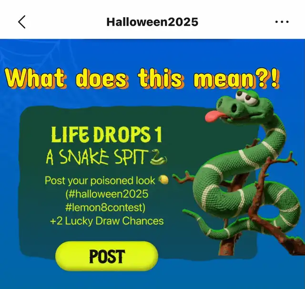Image resolution: width=305 pixels, height=289 pixels.
Task: Tap the Halloween2025 page title
Action: point(152,22)
